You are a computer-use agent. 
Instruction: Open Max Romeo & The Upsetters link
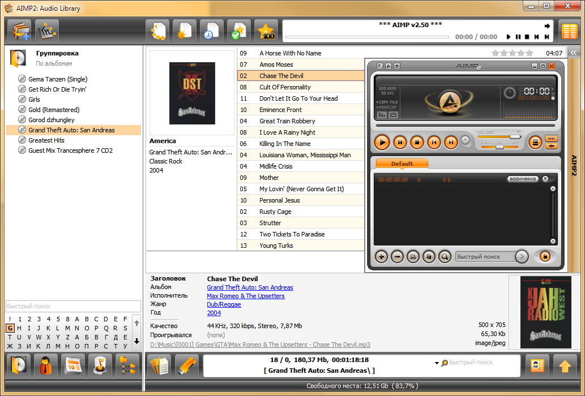point(245,296)
